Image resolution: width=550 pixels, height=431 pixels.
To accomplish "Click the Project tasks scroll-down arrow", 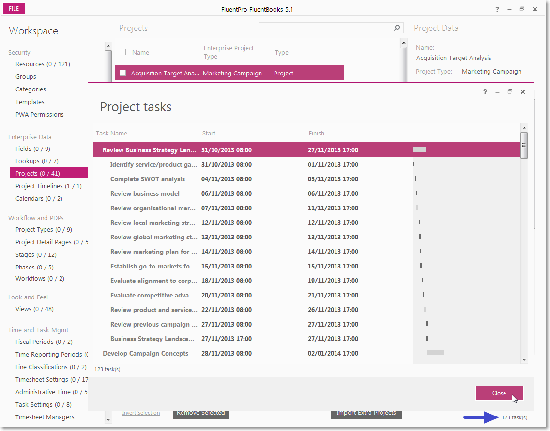I will point(524,359).
